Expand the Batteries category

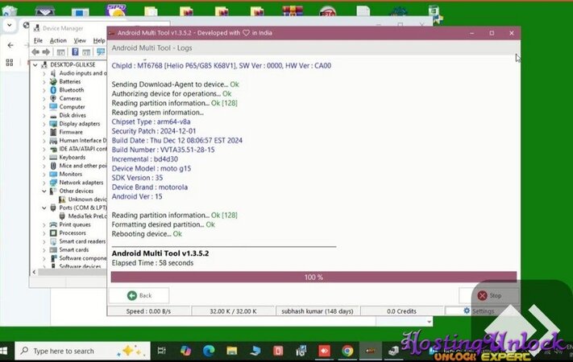tap(46, 81)
